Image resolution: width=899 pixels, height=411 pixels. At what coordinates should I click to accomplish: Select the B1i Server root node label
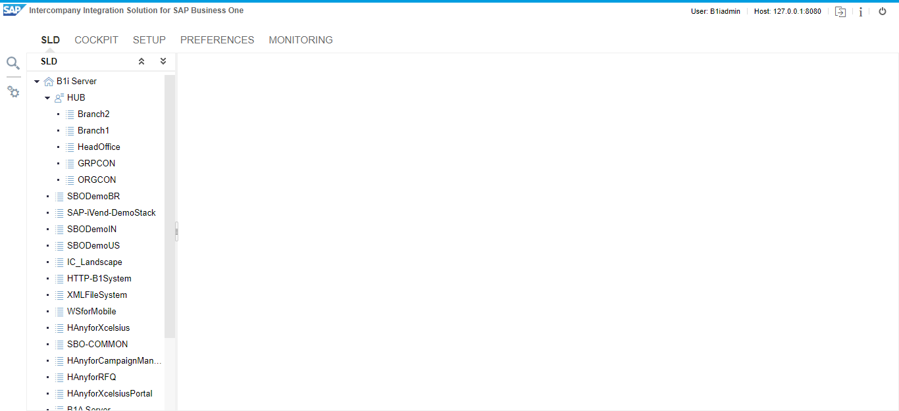click(76, 82)
